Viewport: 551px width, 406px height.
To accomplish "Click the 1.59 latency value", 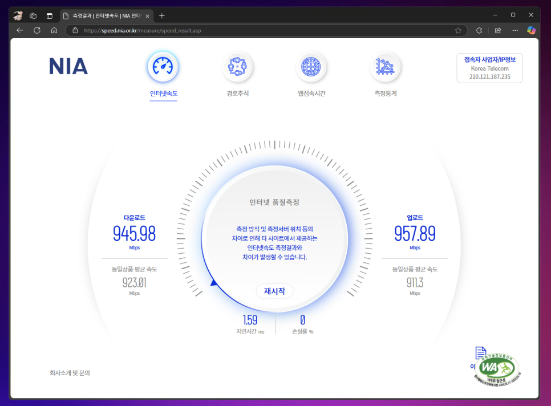I will click(x=250, y=320).
